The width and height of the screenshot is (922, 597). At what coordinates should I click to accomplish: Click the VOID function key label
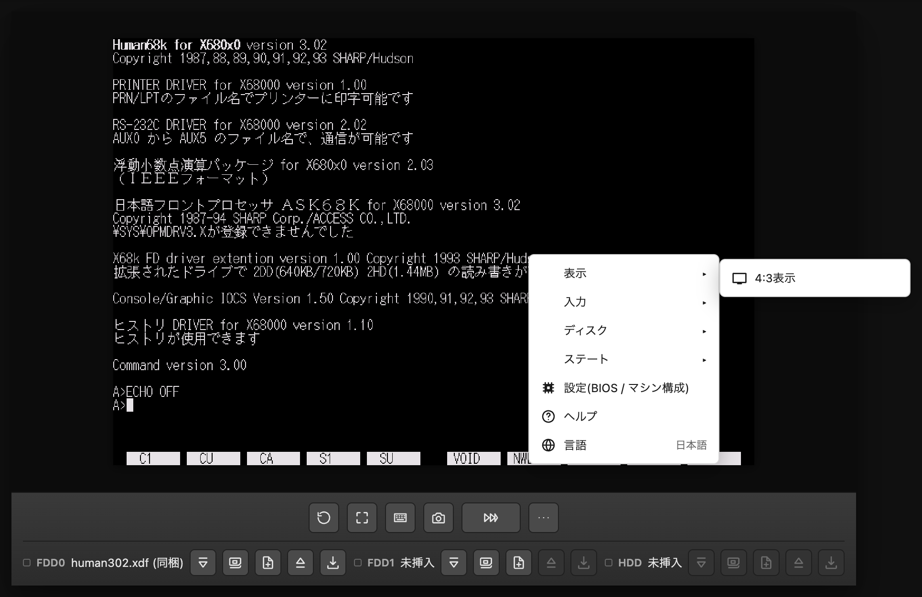(x=474, y=458)
